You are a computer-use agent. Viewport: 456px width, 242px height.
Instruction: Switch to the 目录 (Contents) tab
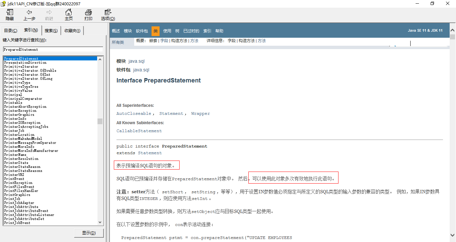click(10, 31)
